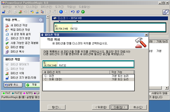This screenshot has height=112, width=170.
Task: Proceed with the 다음(N) > button
Action: click(x=120, y=107)
